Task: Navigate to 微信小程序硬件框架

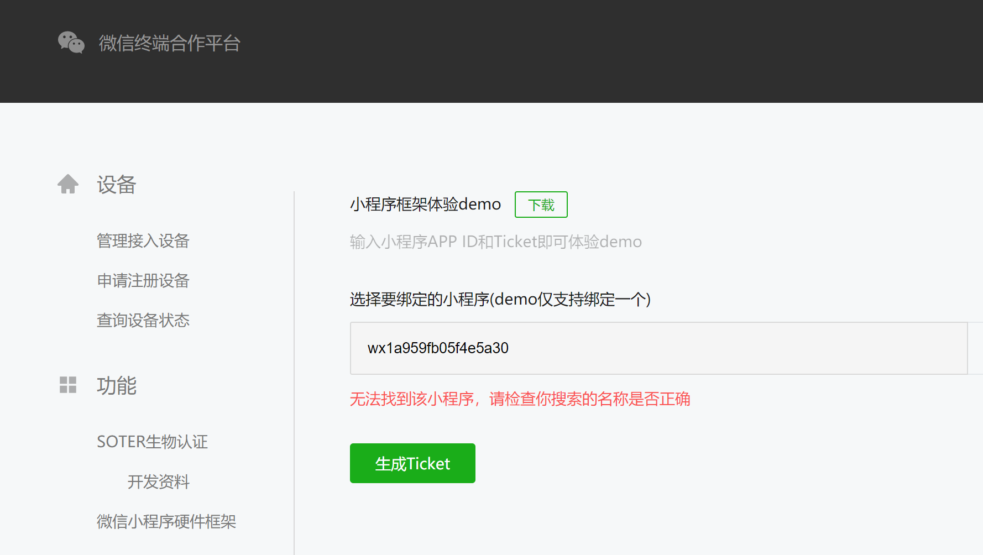Action: pos(166,522)
